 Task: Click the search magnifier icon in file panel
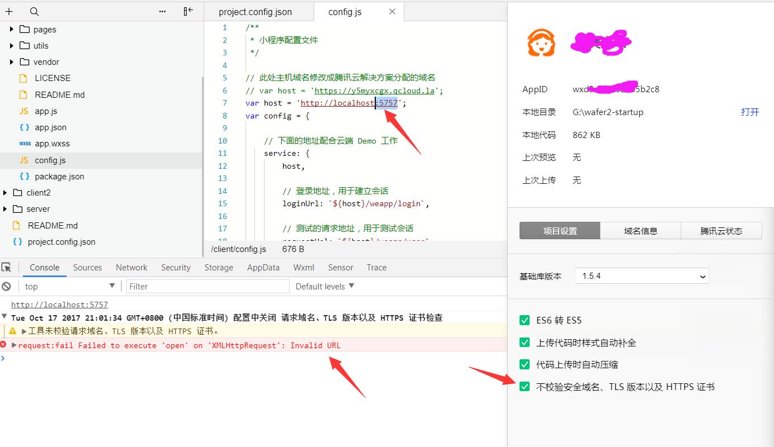pyautogui.click(x=34, y=11)
